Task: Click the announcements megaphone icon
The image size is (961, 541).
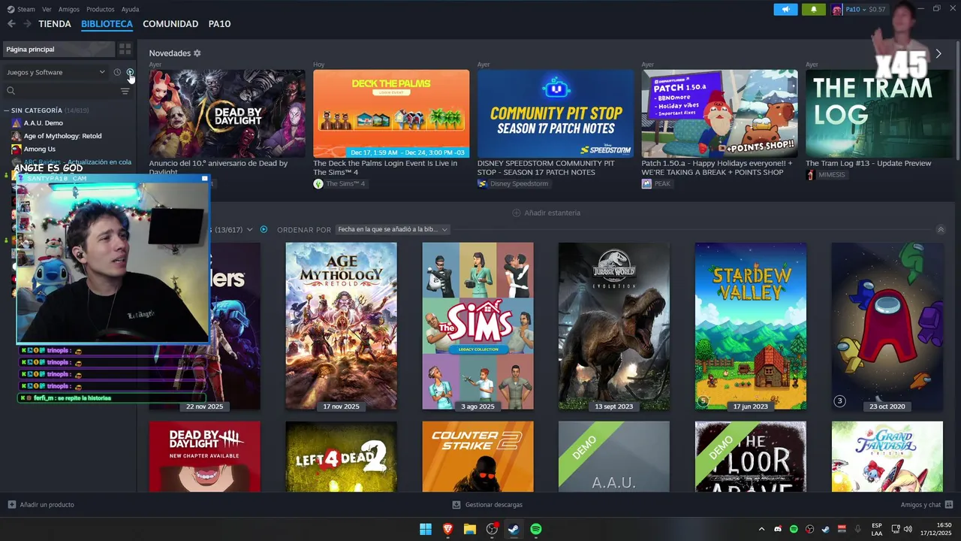Action: [785, 9]
